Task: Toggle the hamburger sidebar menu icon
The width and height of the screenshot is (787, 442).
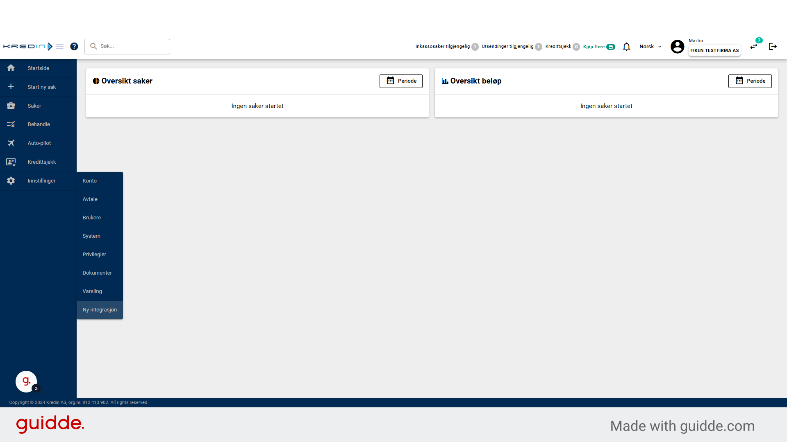Action: point(60,46)
